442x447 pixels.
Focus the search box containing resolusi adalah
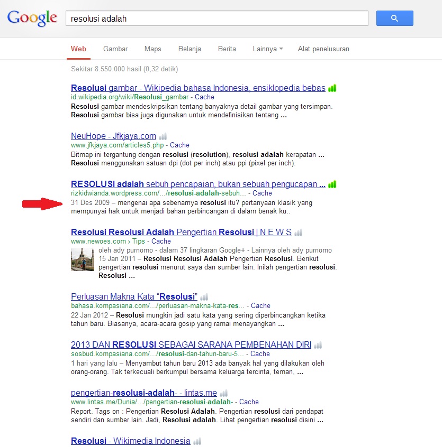(217, 18)
